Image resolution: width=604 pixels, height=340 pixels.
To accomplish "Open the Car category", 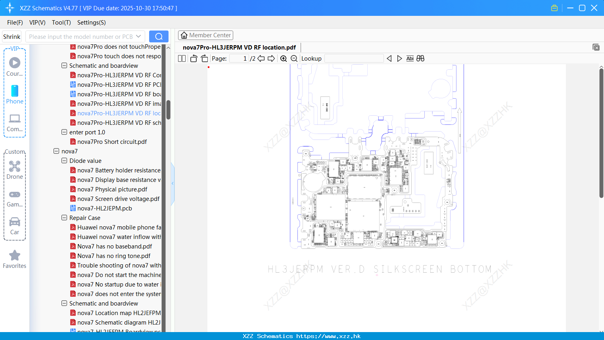I will (x=15, y=226).
